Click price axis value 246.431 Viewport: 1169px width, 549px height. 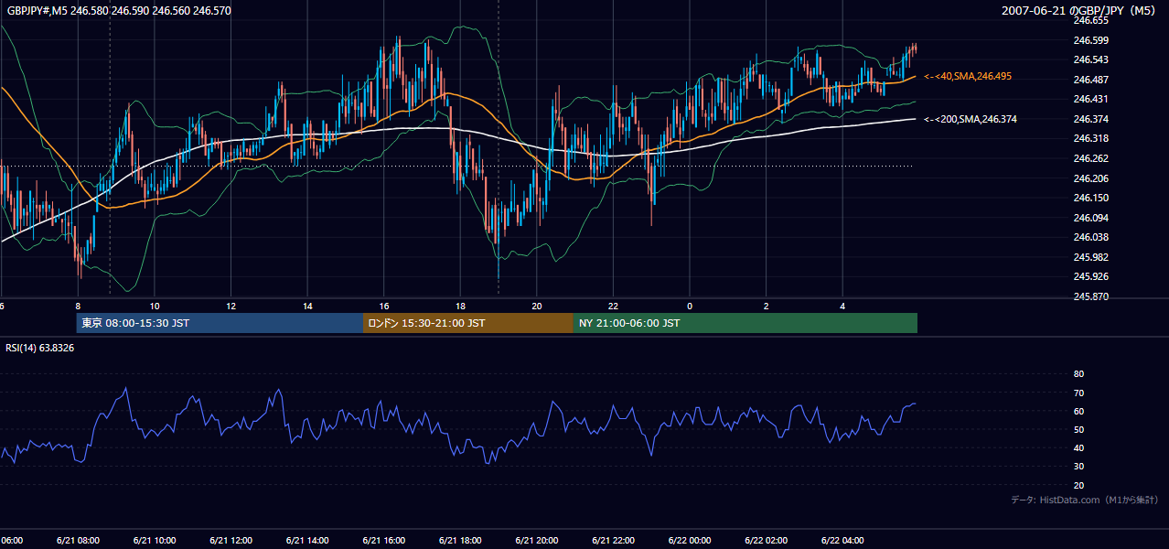1090,99
